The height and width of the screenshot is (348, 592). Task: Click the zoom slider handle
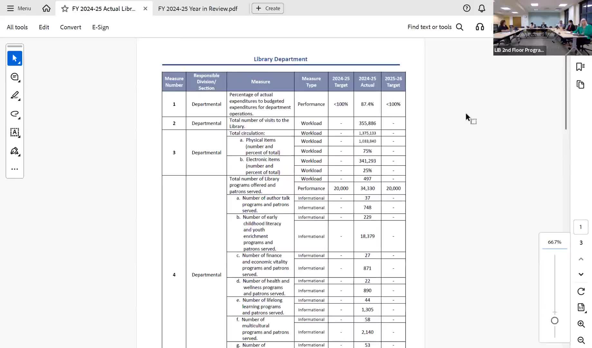[555, 321]
